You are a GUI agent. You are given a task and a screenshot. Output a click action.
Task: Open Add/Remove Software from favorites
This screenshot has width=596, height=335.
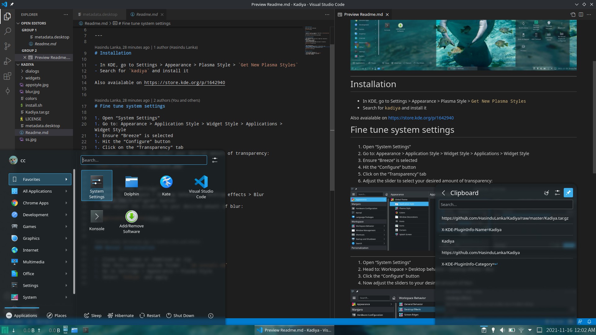coord(132,220)
